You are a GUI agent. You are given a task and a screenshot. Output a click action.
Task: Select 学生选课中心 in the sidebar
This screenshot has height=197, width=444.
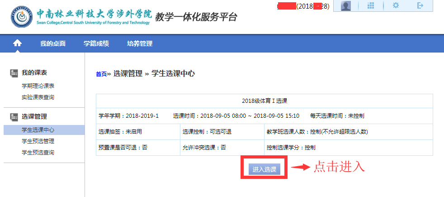click(x=44, y=130)
